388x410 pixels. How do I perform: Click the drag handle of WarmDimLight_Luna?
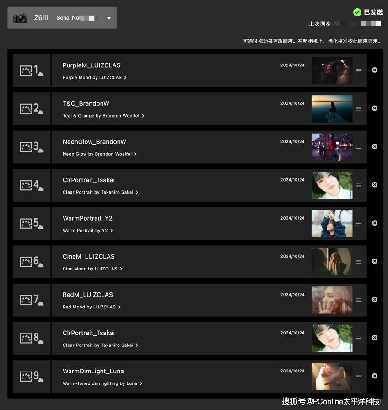(358, 377)
